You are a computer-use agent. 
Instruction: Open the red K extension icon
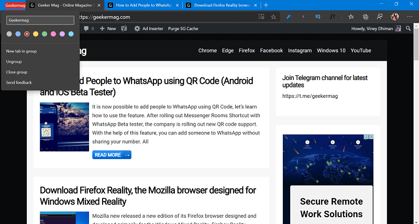coord(303,17)
